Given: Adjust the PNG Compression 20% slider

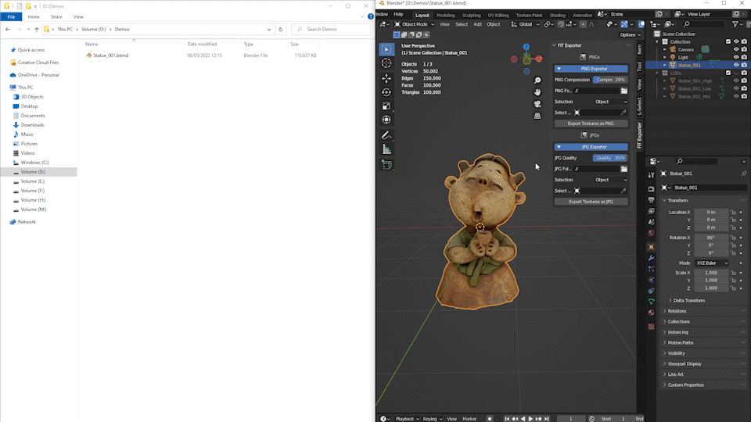Looking at the screenshot, I should click(x=609, y=80).
